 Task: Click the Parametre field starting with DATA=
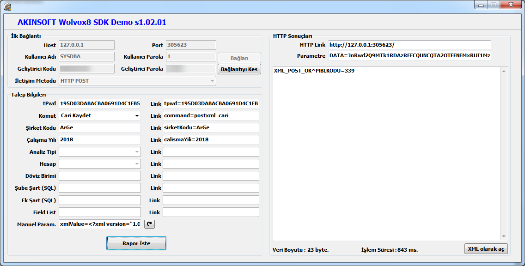click(409, 56)
